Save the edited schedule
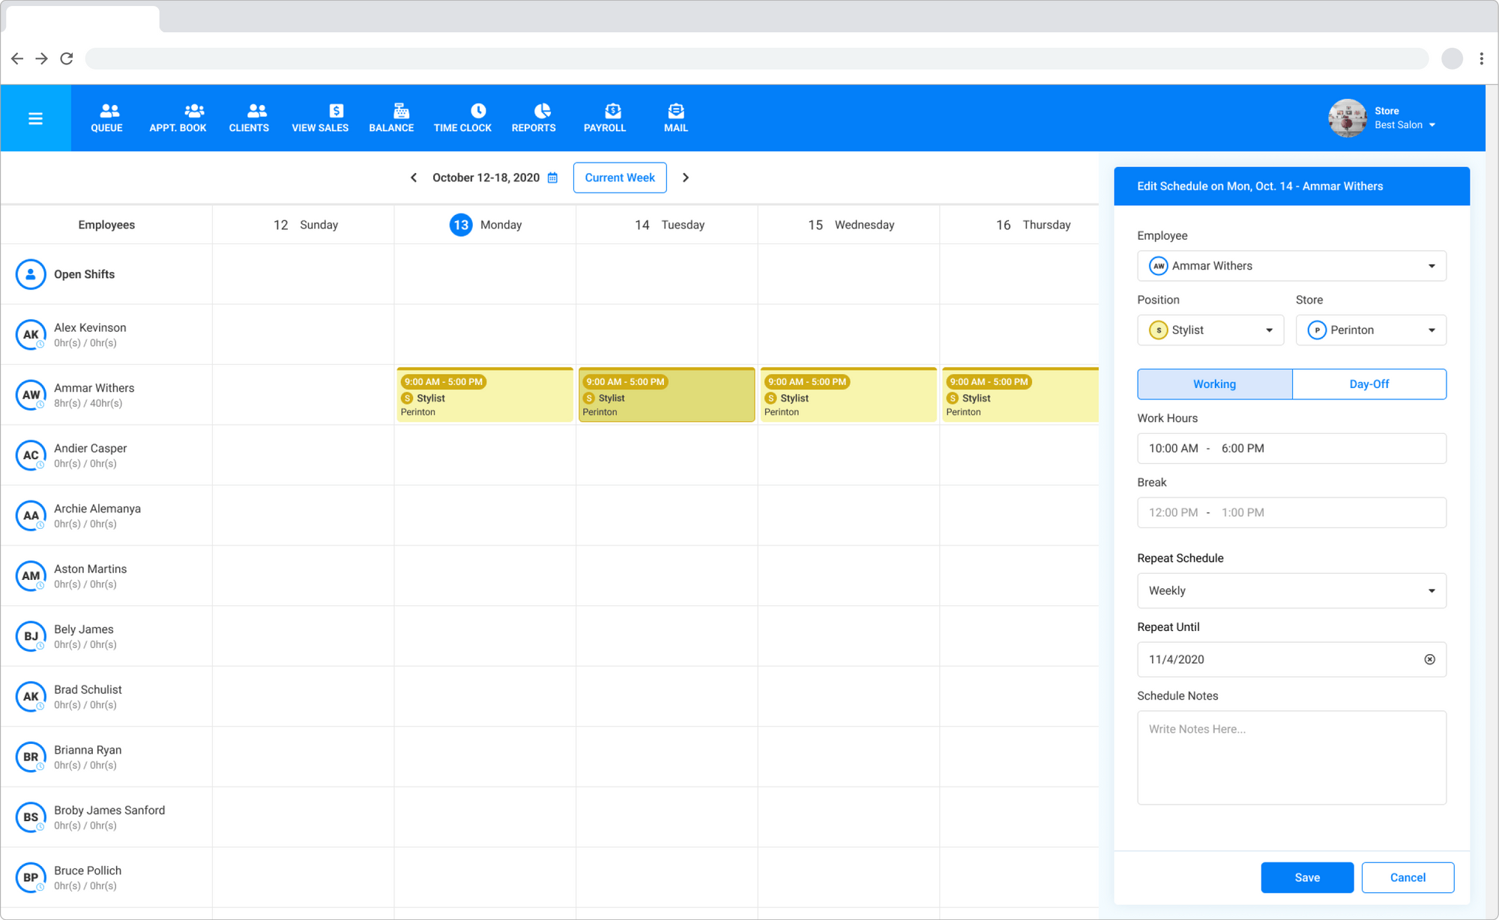1499x920 pixels. coord(1307,877)
